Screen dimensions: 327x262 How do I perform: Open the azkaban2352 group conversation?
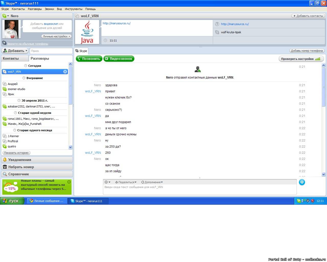coord(35,106)
